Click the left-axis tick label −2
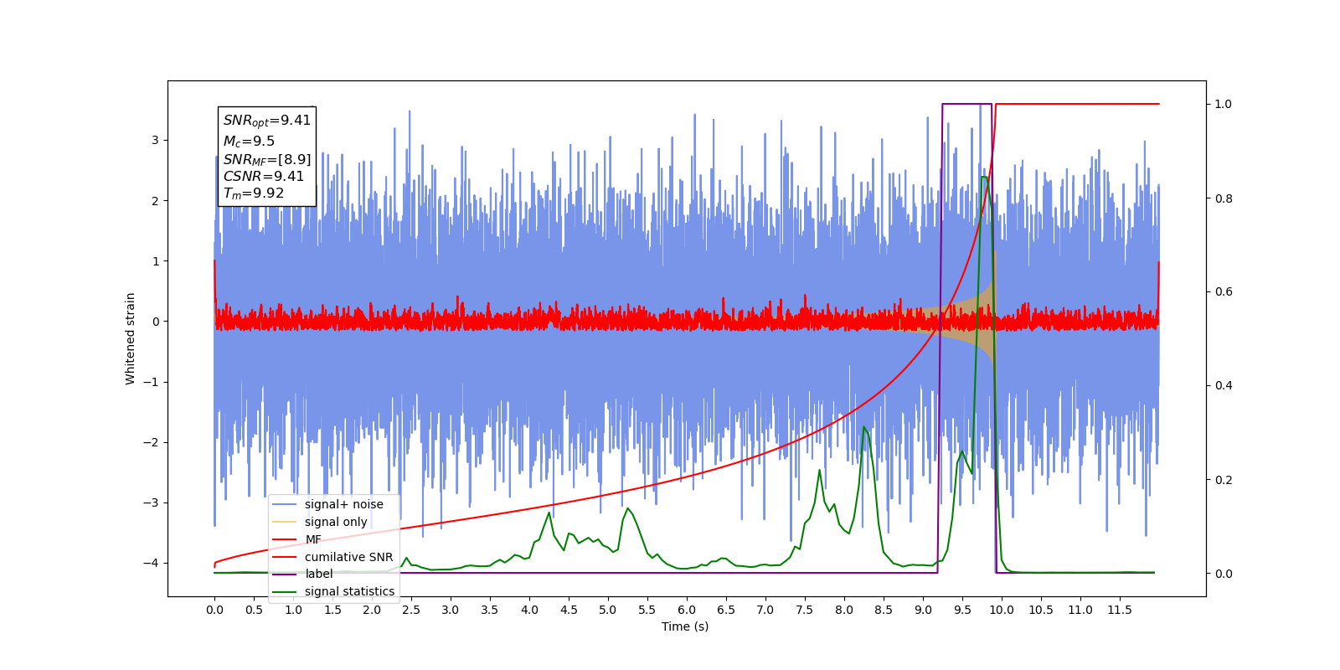1340x670 pixels. point(151,442)
